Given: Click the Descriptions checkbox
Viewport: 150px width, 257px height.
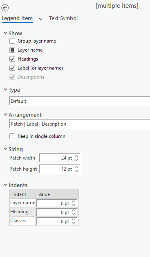Looking at the screenshot, I should [12, 77].
